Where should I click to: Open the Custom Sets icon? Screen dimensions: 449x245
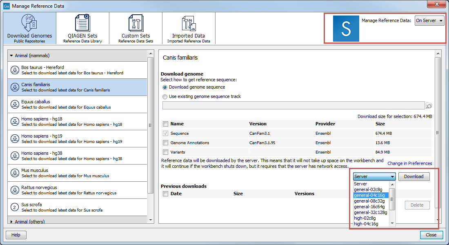[136, 23]
